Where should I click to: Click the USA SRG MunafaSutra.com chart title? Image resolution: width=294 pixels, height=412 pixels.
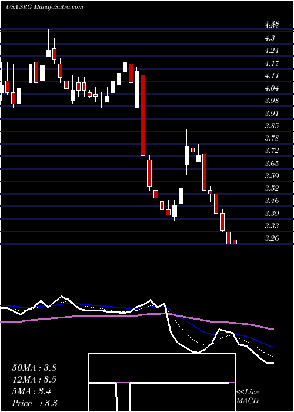(x=44, y=7)
